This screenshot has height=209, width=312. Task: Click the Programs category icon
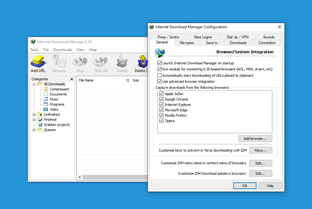point(46,104)
